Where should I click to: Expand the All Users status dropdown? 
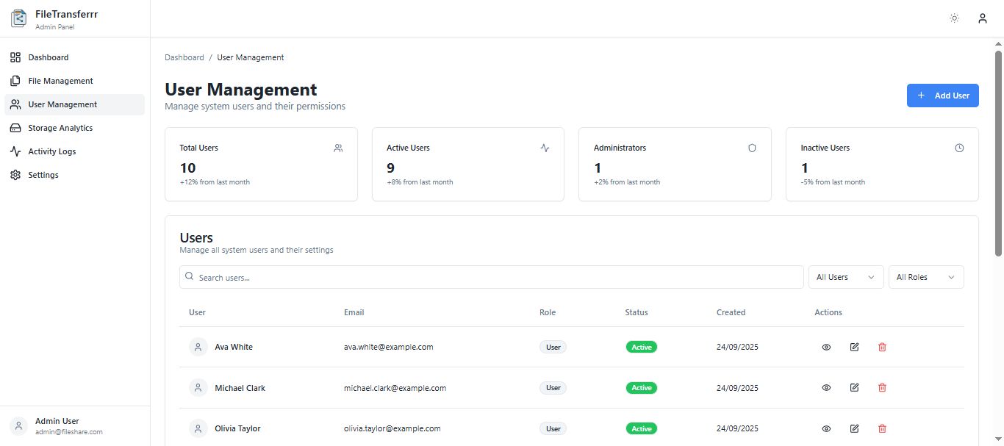point(845,277)
